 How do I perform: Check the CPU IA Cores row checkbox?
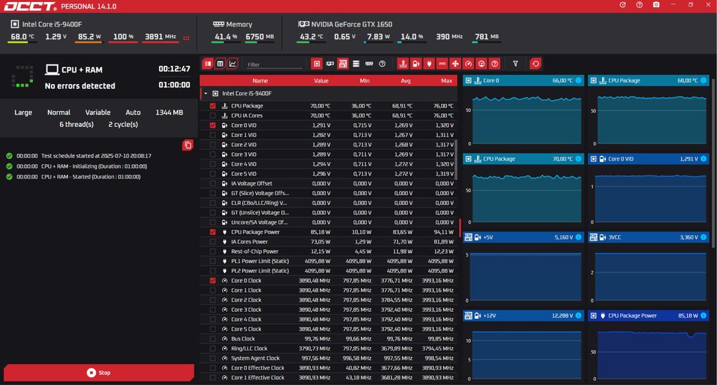[213, 115]
